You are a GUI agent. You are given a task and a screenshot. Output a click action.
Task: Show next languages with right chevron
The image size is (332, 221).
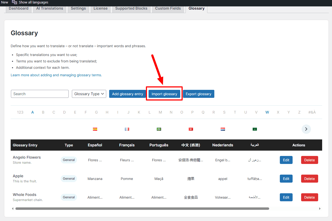[306, 129]
